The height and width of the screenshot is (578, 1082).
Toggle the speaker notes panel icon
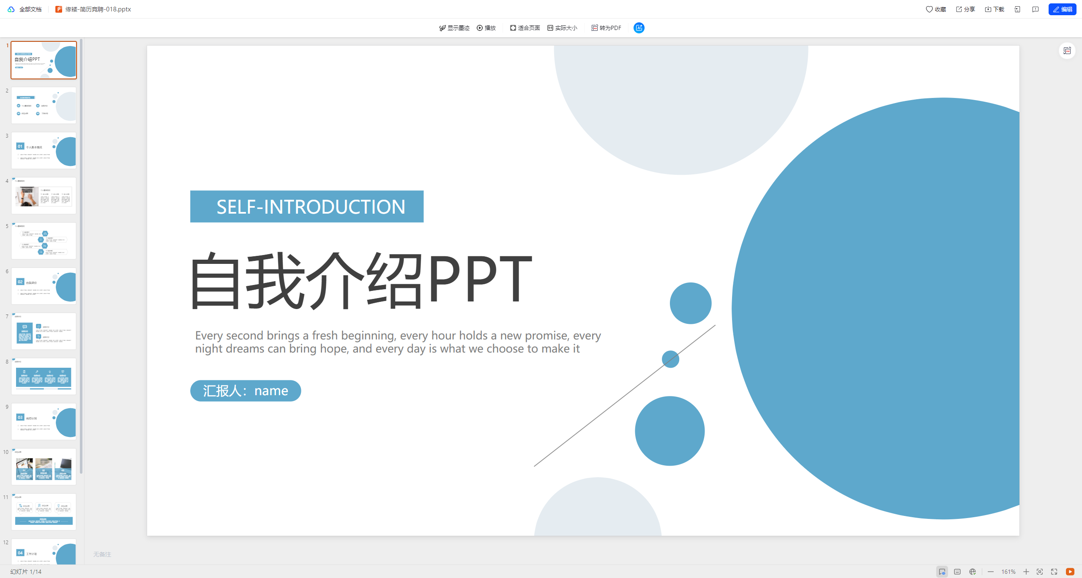point(957,572)
